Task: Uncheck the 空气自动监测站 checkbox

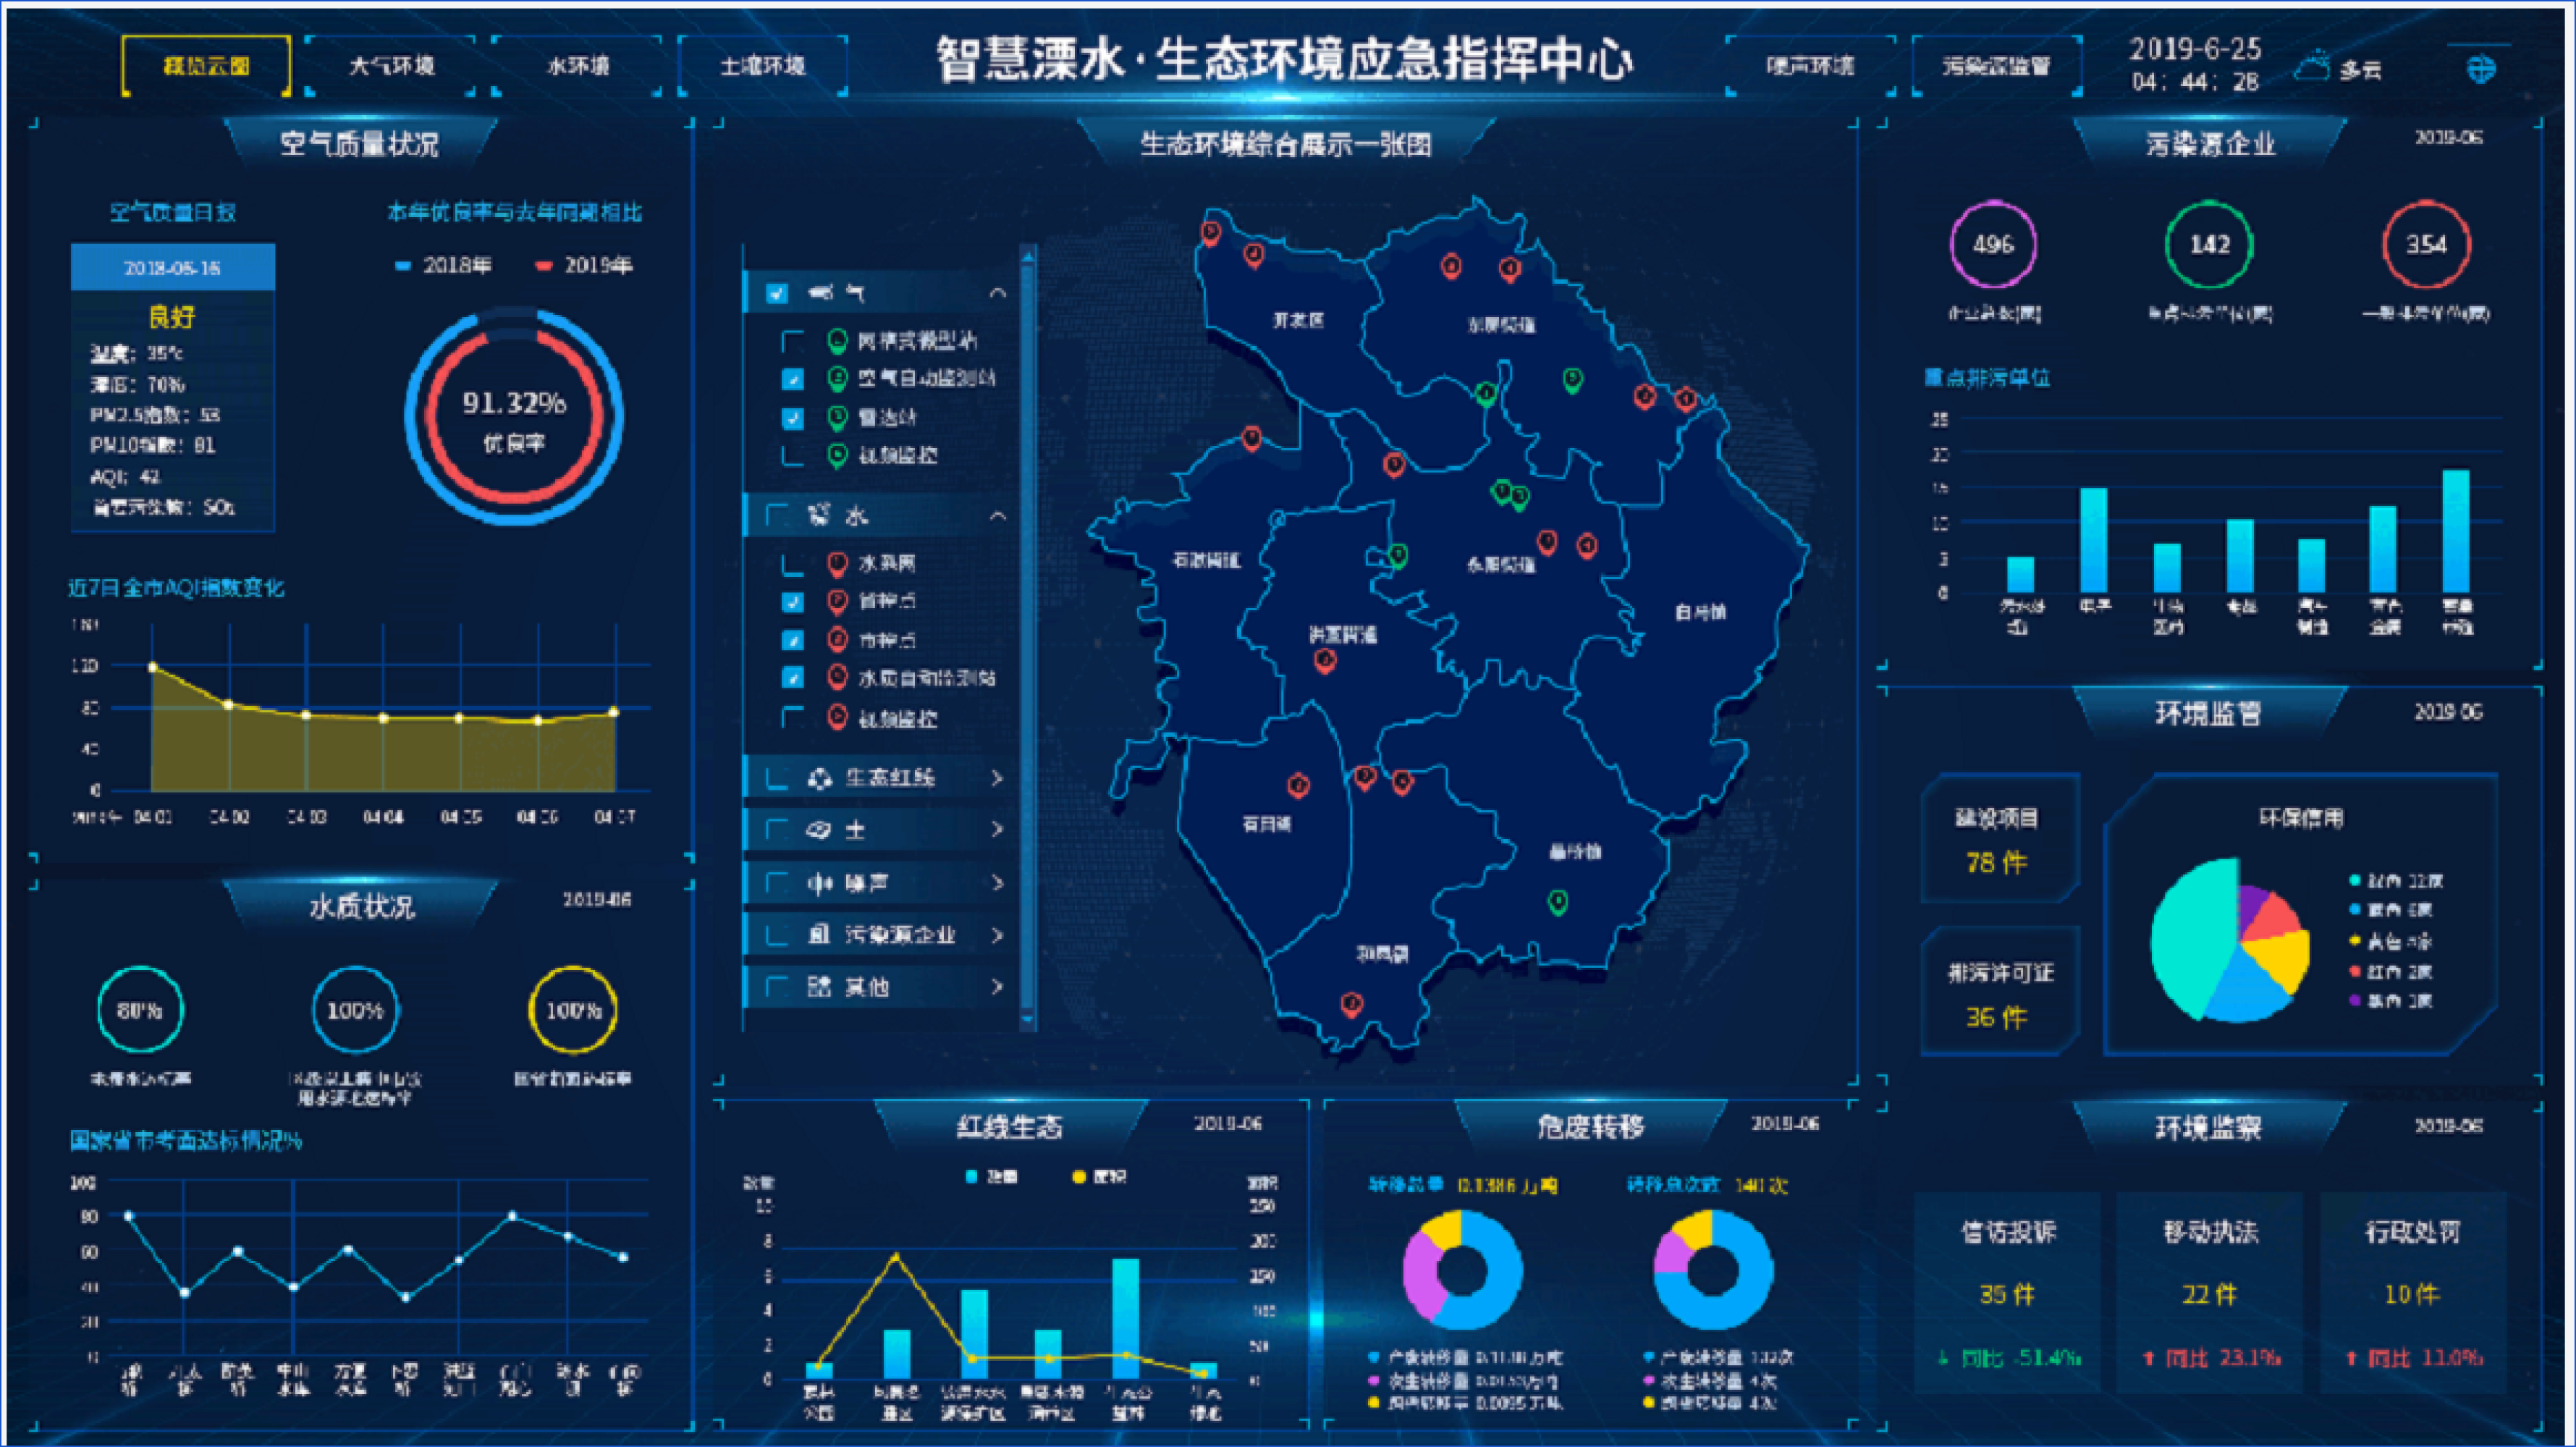Action: tap(792, 380)
